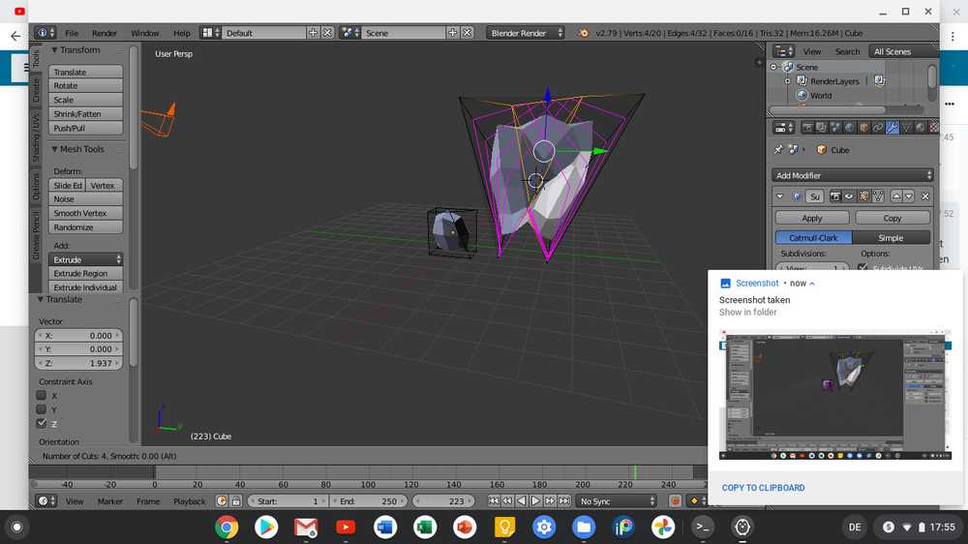The height and width of the screenshot is (544, 968).
Task: Enable X constraint axis checkbox
Action: pos(42,396)
